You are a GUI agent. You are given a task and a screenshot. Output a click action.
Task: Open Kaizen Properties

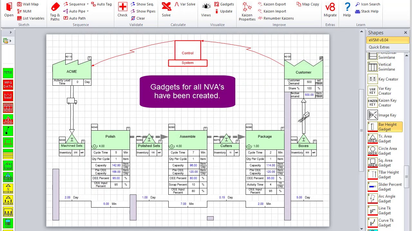(x=247, y=11)
